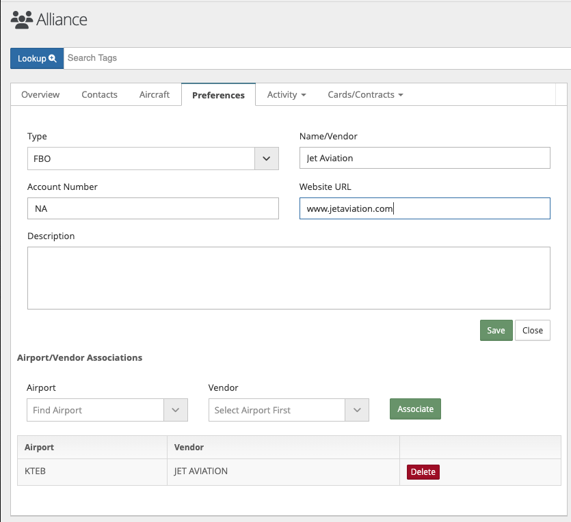
Task: Open the Find Airport dropdown
Action: point(106,410)
